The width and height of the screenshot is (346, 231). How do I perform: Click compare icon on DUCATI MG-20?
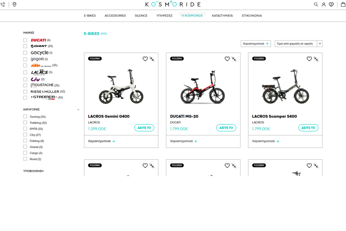(x=234, y=59)
